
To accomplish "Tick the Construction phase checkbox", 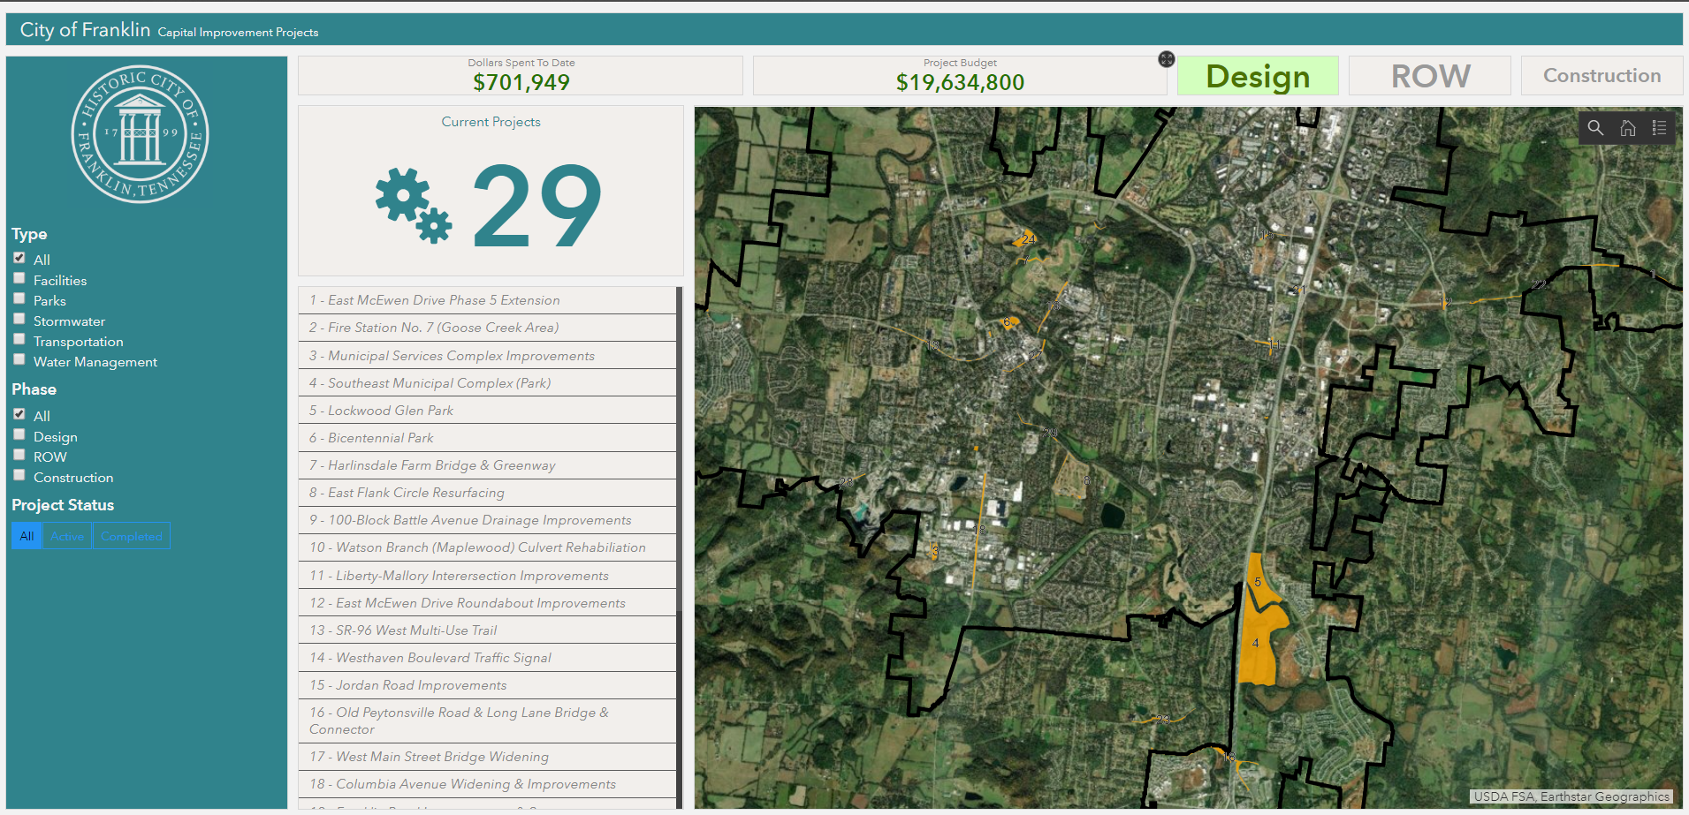I will tap(19, 476).
